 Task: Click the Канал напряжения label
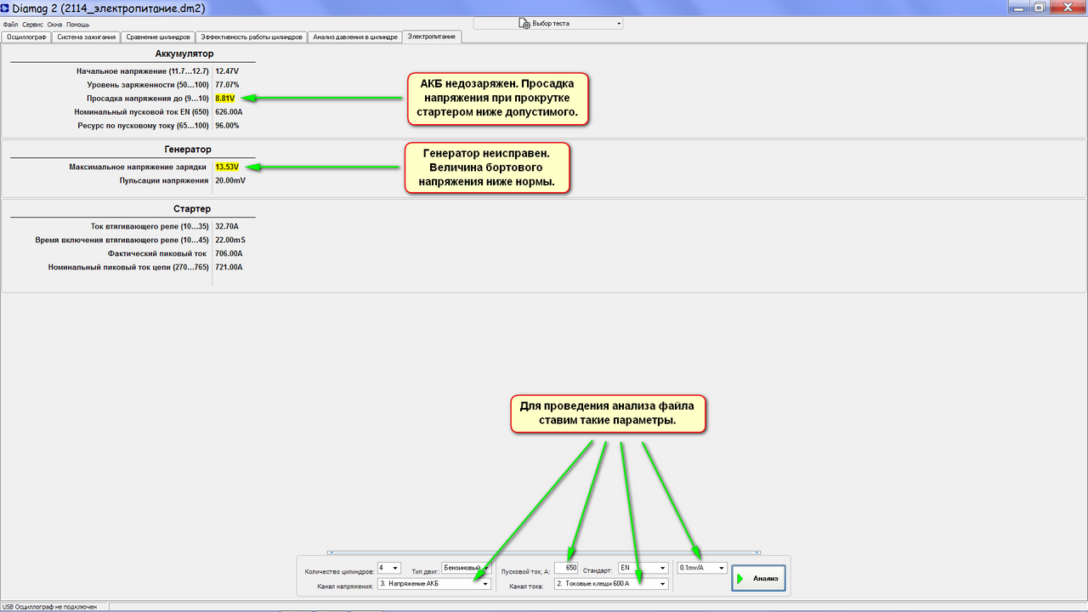click(x=346, y=585)
